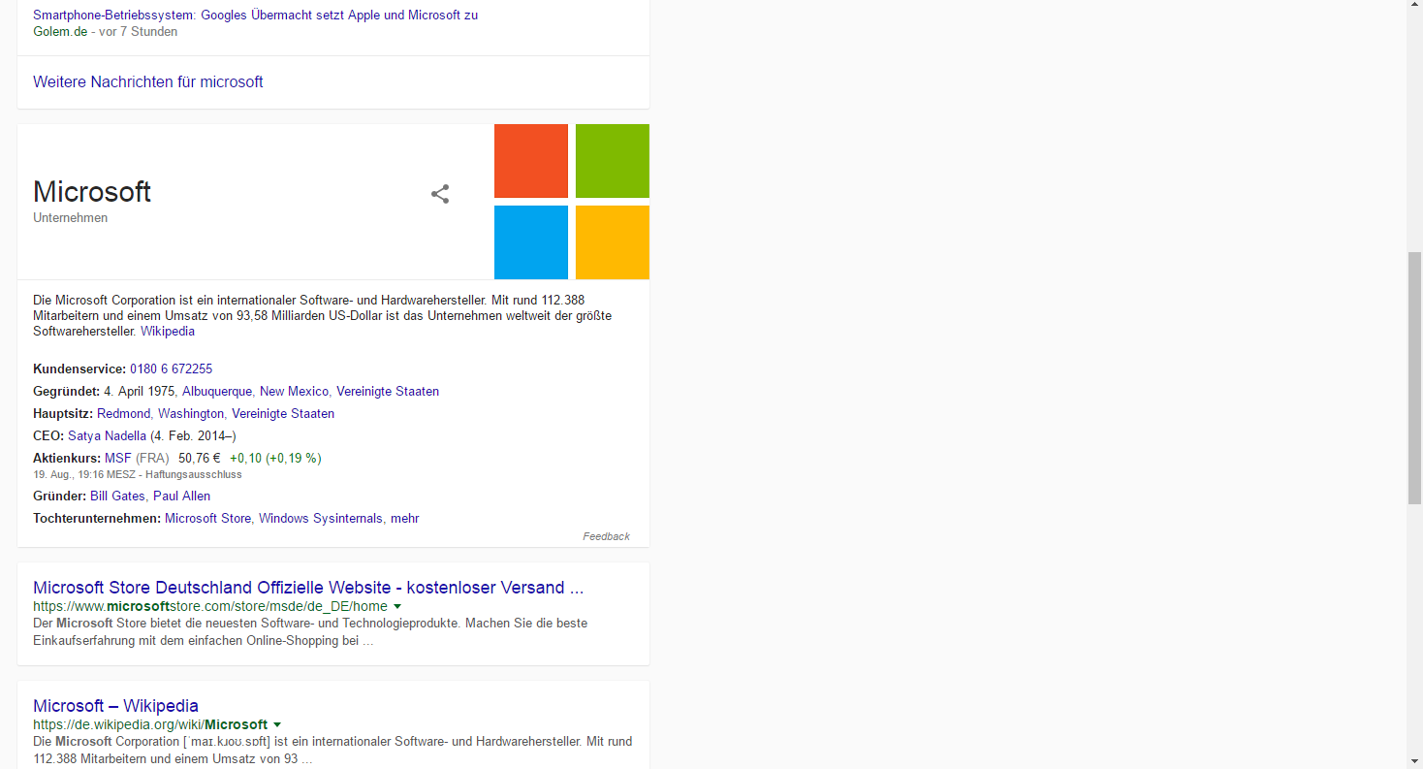Screen dimensions: 1423x769
Task: Click the 'Unternehmen' subtitle text
Action: [71, 218]
